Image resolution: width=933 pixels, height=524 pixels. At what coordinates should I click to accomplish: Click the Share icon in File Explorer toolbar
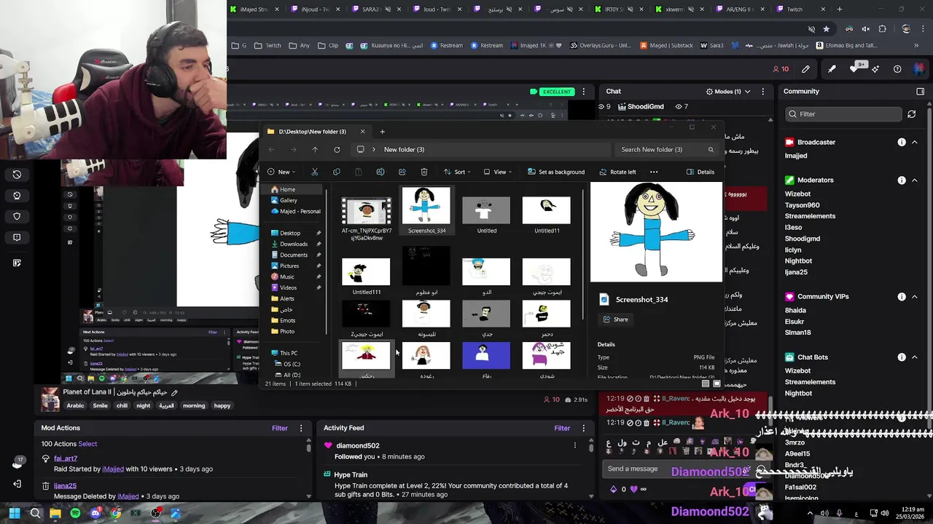click(x=402, y=172)
